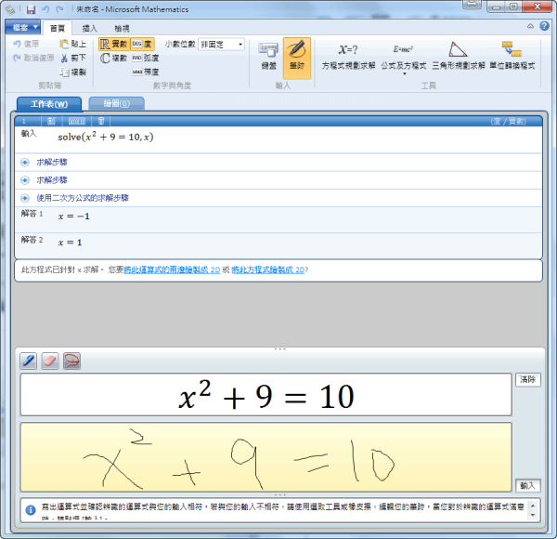This screenshot has height=539, width=557.
Task: Switch to 鍵盤 keyboard input
Action: coord(267,57)
